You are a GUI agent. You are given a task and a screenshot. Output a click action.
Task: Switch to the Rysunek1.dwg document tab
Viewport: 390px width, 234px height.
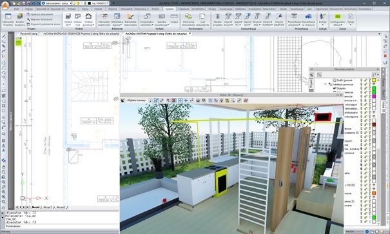pos(28,34)
